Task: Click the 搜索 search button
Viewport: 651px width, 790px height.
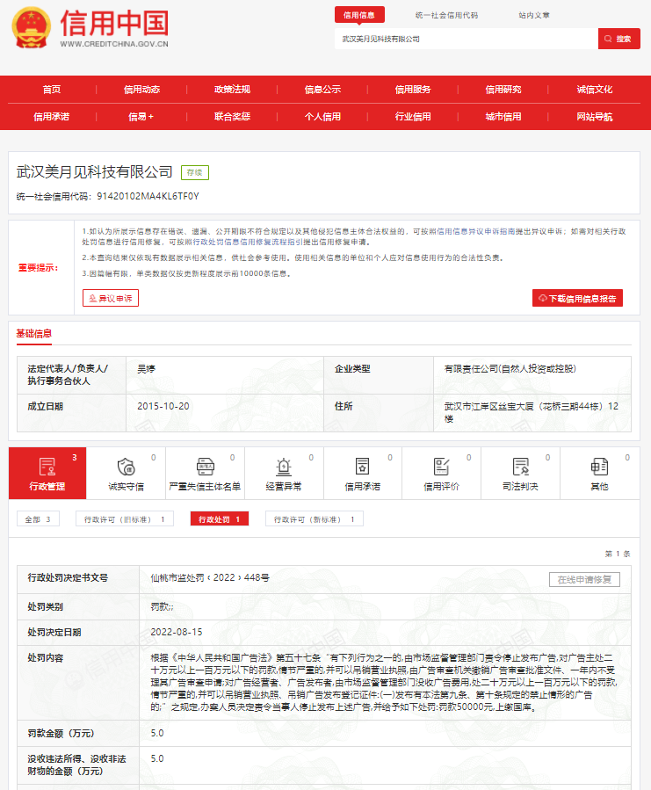Action: point(618,39)
